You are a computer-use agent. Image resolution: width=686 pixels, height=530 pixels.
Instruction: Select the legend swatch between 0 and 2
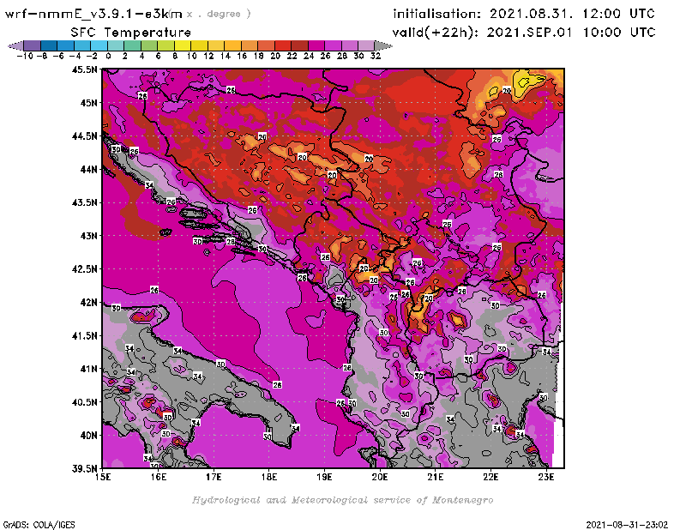(x=116, y=45)
